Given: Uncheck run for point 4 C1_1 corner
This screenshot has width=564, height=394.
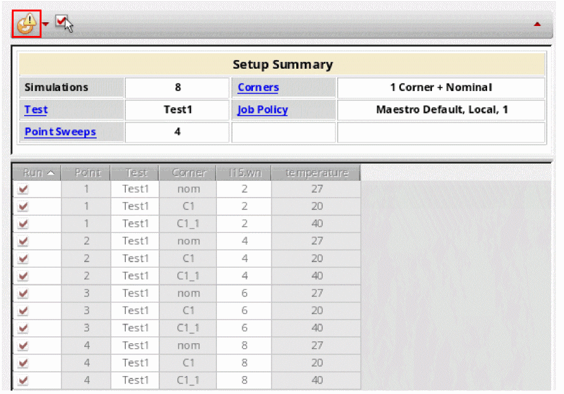Looking at the screenshot, I should click(x=23, y=380).
